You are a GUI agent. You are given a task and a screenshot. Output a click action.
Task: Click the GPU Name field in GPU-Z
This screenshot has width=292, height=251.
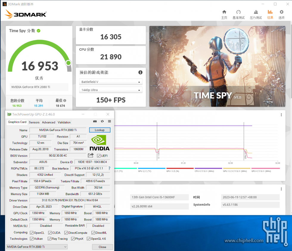(x=58, y=130)
